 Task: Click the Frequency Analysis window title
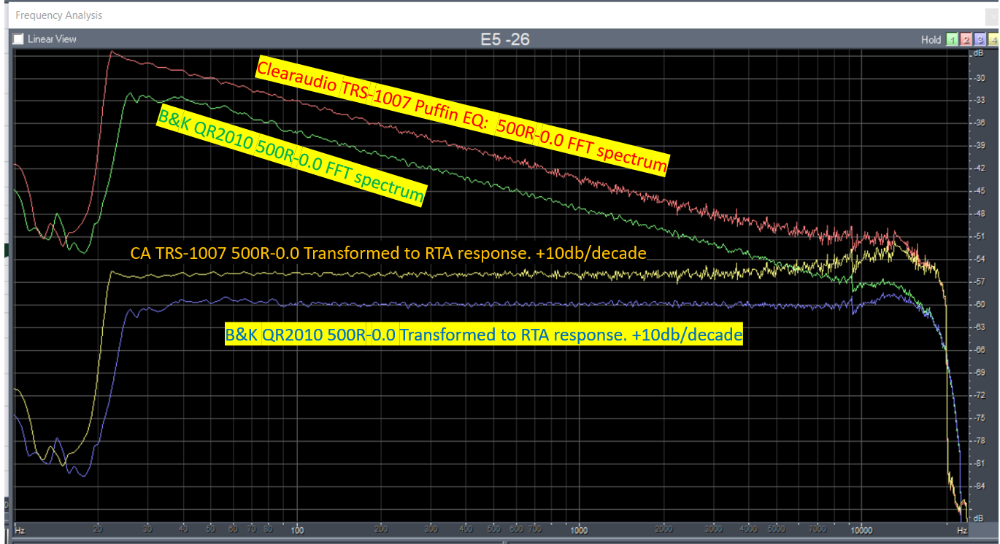(x=58, y=15)
